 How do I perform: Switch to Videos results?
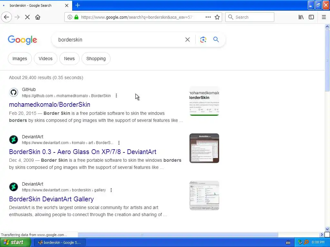coord(45,59)
